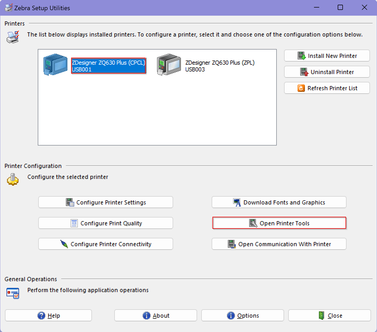Click the card icon beside General Operations text
The width and height of the screenshot is (377, 332).
click(12, 293)
